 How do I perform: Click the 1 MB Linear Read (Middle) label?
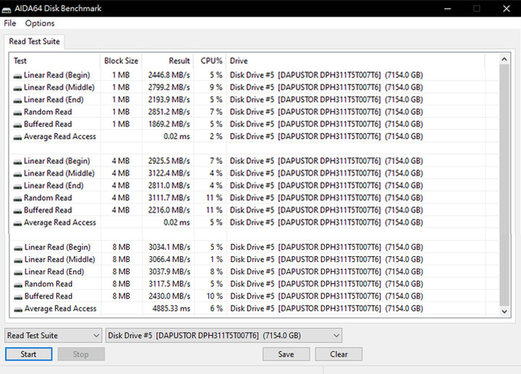click(x=59, y=87)
